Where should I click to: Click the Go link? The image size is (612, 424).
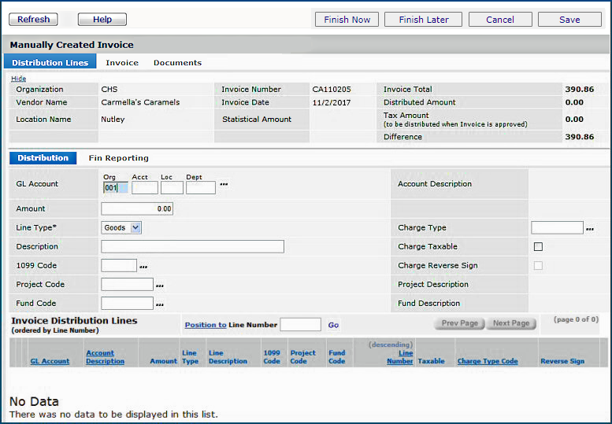[x=333, y=325]
